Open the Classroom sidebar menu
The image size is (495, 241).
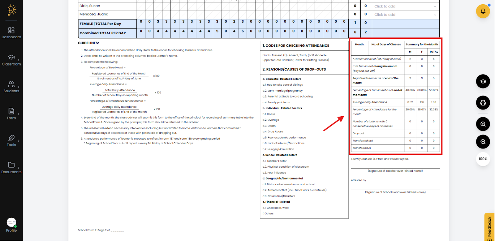11,60
